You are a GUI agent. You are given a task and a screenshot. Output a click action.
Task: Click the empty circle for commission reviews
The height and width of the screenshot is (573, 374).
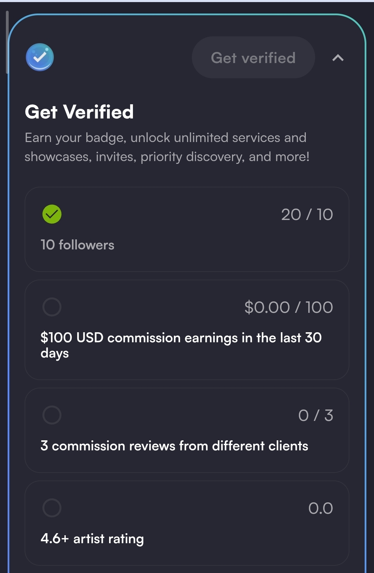52,415
